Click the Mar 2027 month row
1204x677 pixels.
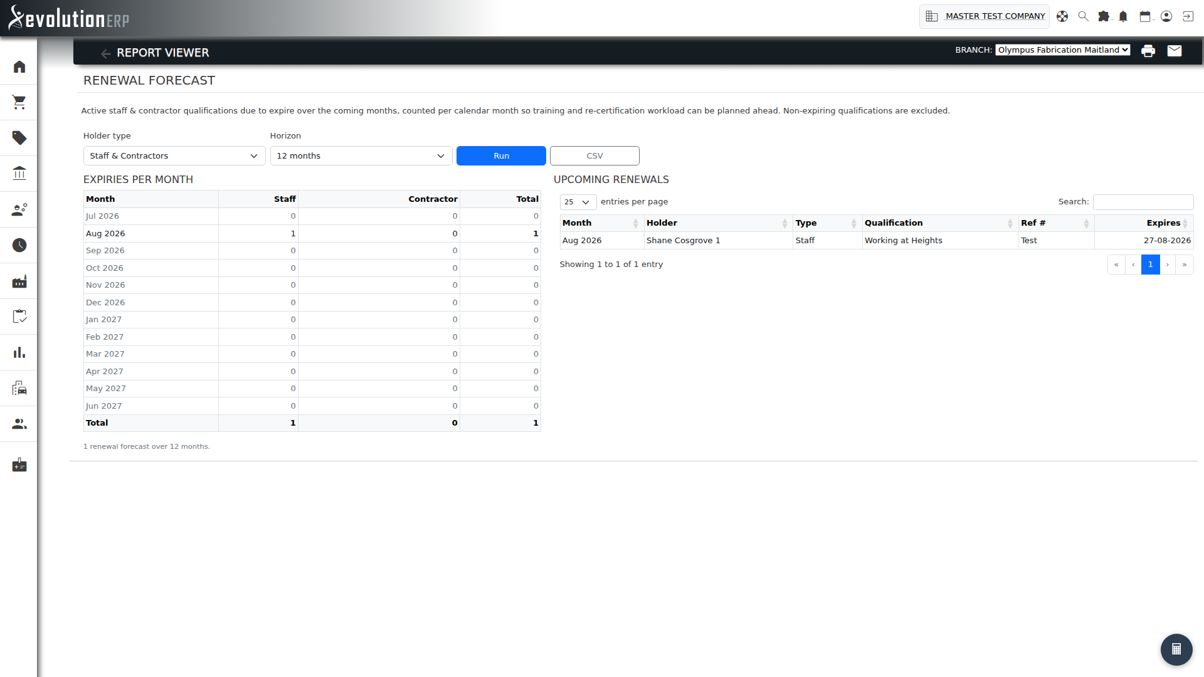(x=312, y=354)
